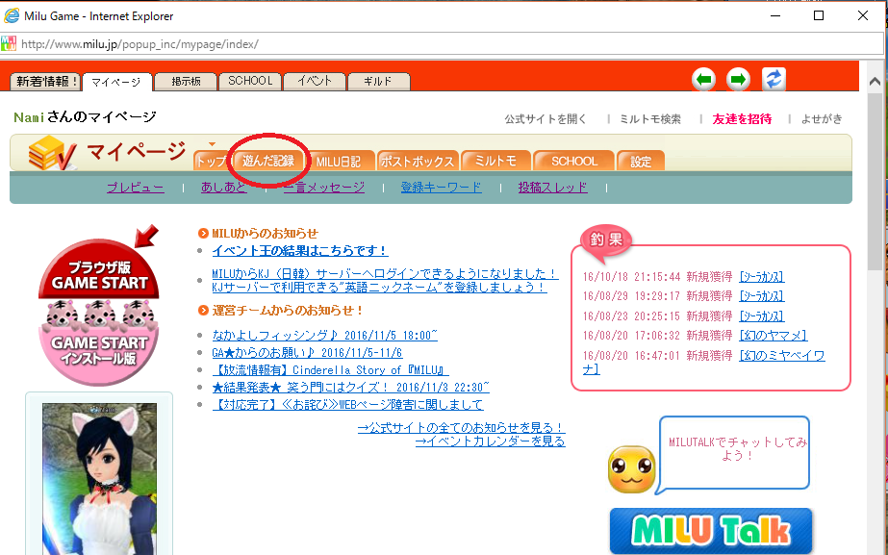The width and height of the screenshot is (888, 555).
Task: Open the 掲示板 top tab
Action: (x=186, y=82)
